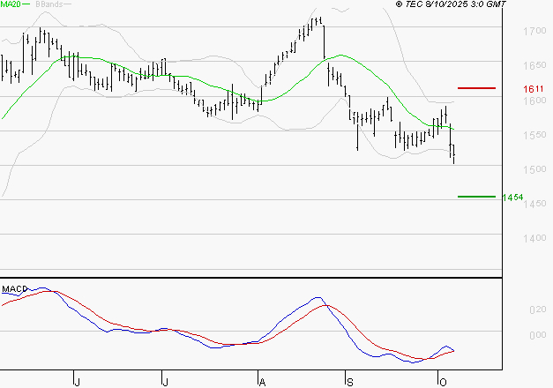Viewport: 553px width, 388px height.
Task: Click the 1500 price axis label
Action: [534, 169]
